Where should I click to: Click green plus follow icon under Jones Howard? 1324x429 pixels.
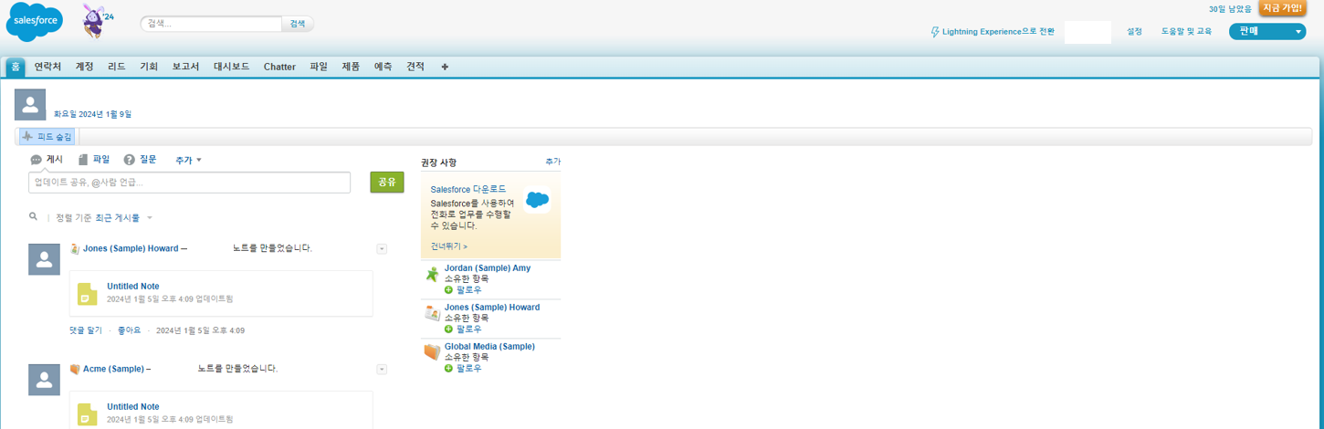click(448, 329)
